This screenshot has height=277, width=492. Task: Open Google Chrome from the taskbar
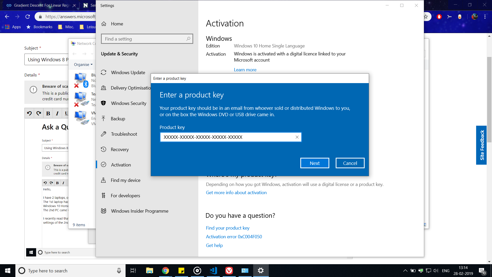(166, 271)
